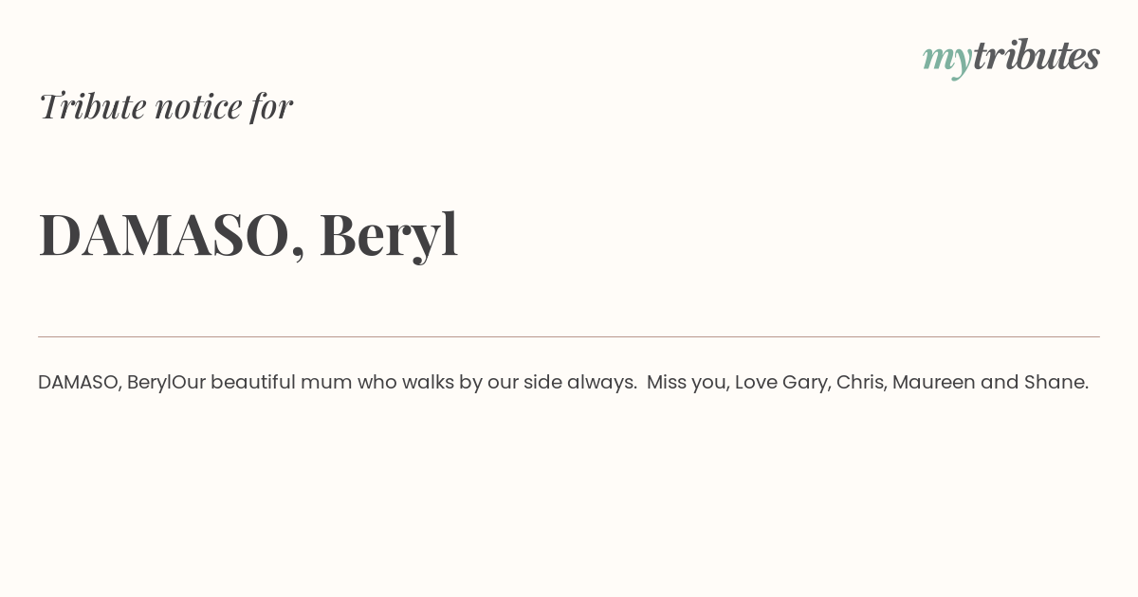Select the large "DAMASO, Beryl" title
1138x597 pixels.
248,234
